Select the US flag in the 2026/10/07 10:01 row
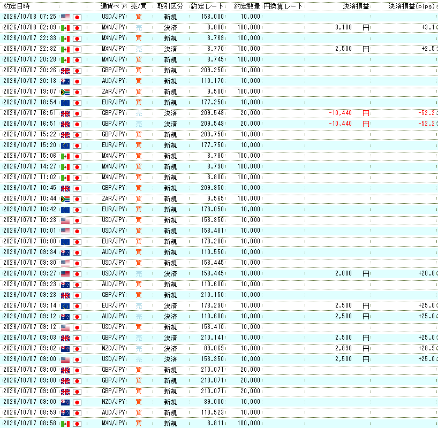 [65, 231]
